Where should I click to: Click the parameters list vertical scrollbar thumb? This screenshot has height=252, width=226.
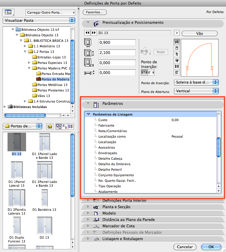[x=218, y=147]
